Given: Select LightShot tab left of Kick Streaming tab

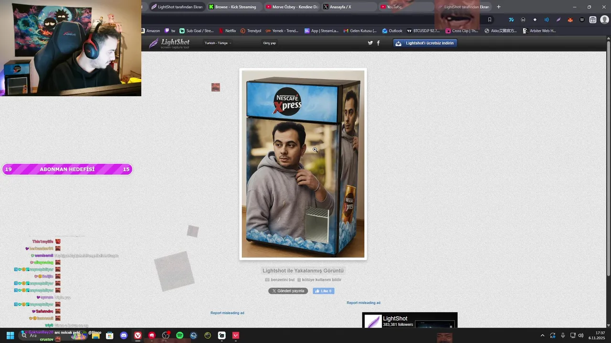Looking at the screenshot, I should click(x=177, y=7).
